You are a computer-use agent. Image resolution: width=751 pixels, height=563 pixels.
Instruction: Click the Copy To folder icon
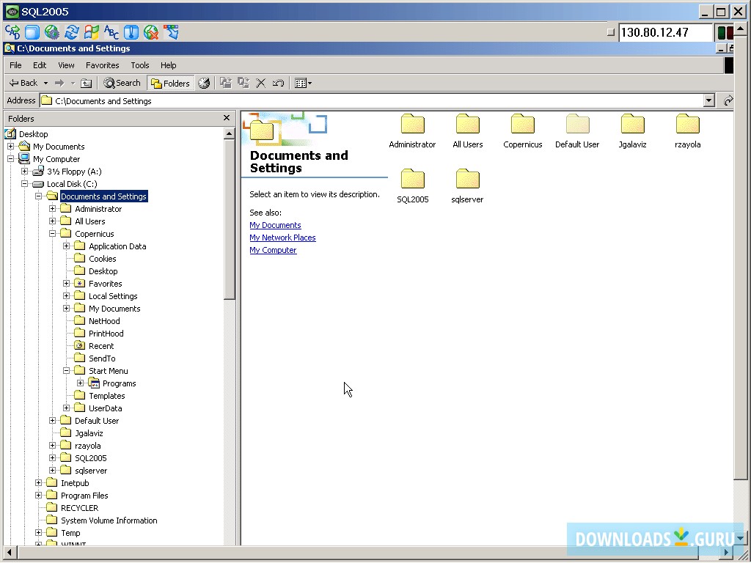coord(243,84)
